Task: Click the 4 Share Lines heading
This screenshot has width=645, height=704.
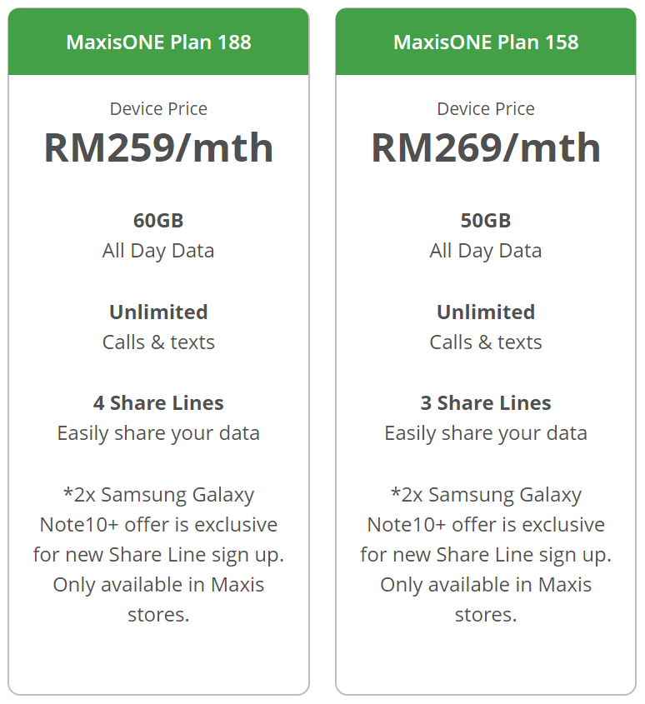Action: pyautogui.click(x=158, y=403)
